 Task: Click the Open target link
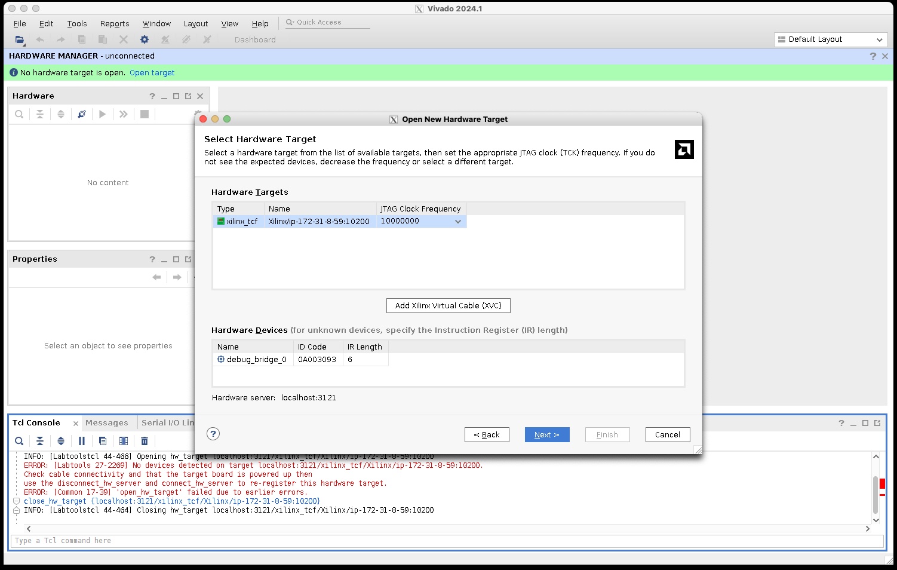coord(152,73)
